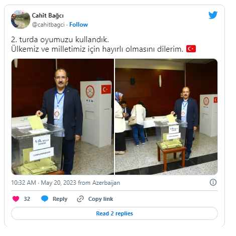Click the chain link icon
The image size is (236, 236).
[x=80, y=199]
